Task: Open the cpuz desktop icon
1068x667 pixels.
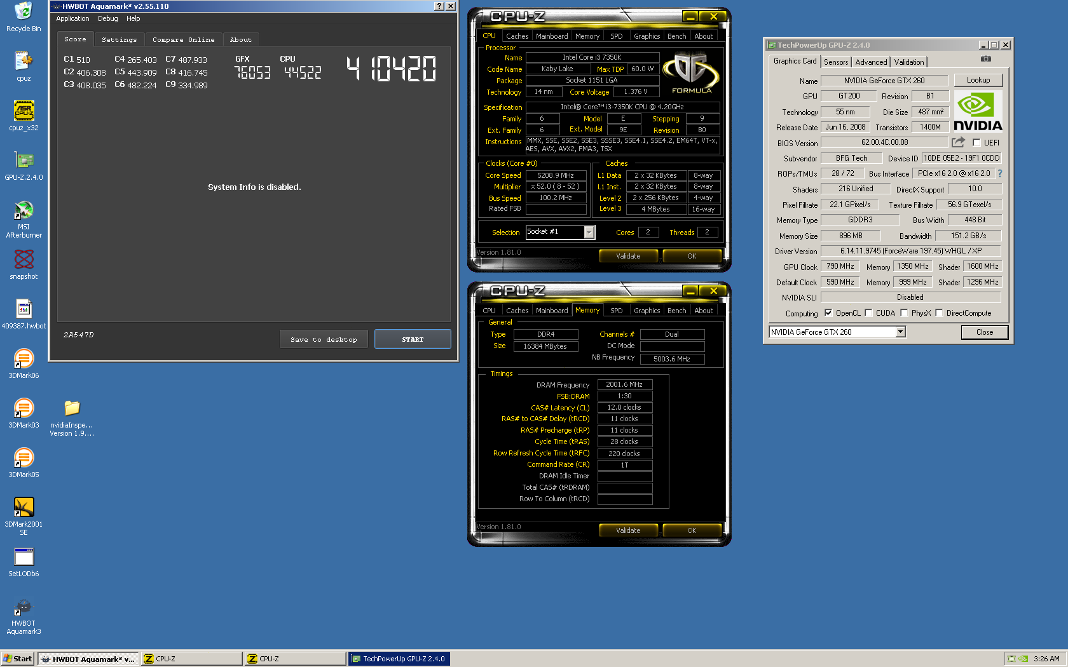Action: (x=24, y=66)
